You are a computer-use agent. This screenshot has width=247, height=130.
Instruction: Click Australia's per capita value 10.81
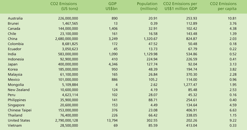(232, 18)
